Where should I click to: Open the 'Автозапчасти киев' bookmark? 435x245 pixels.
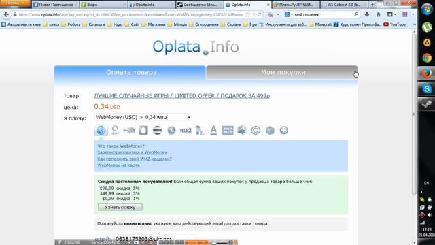click(21, 24)
